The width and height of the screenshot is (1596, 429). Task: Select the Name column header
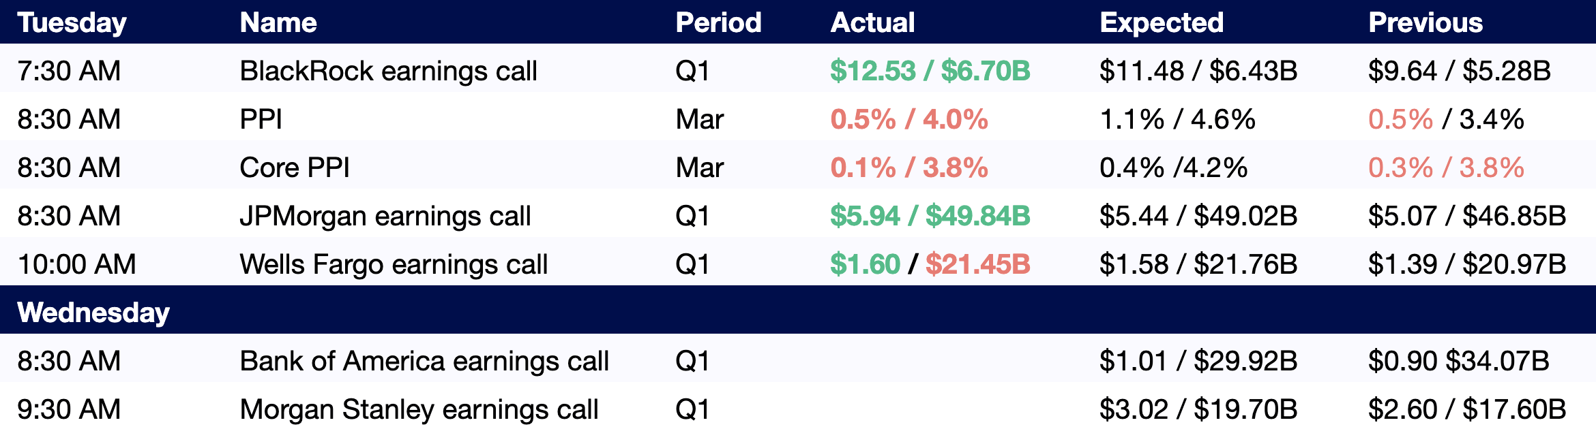tap(278, 22)
